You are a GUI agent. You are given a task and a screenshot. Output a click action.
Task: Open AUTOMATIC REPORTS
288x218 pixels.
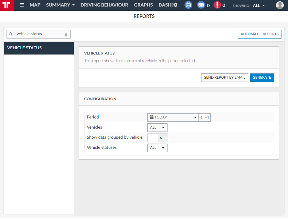[x=259, y=34]
